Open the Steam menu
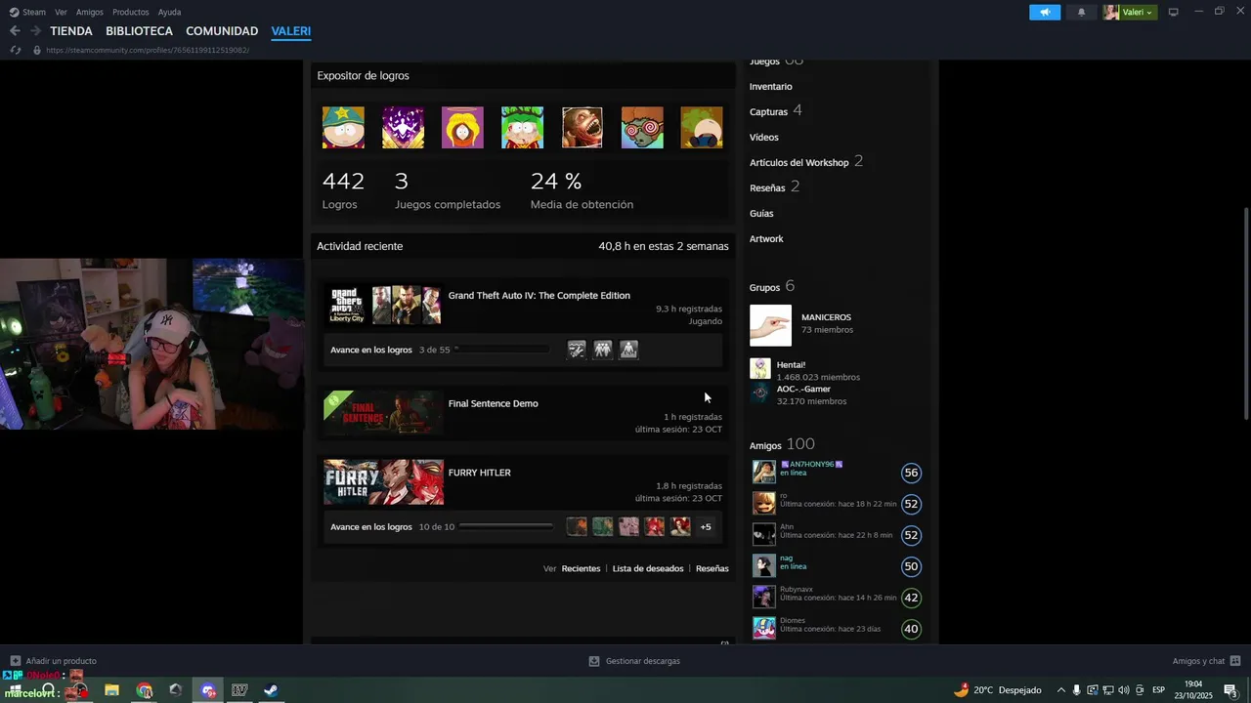 pos(28,12)
